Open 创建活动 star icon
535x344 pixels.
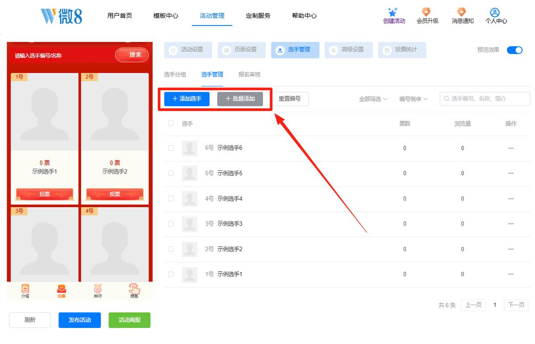pos(393,12)
